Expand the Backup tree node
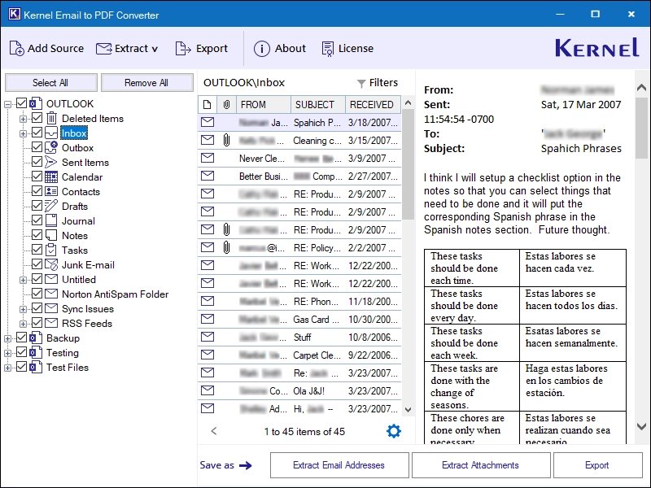 pos(7,338)
